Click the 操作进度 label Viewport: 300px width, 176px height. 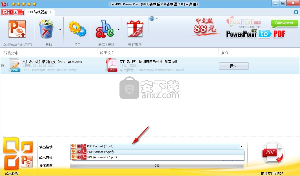tap(46, 166)
